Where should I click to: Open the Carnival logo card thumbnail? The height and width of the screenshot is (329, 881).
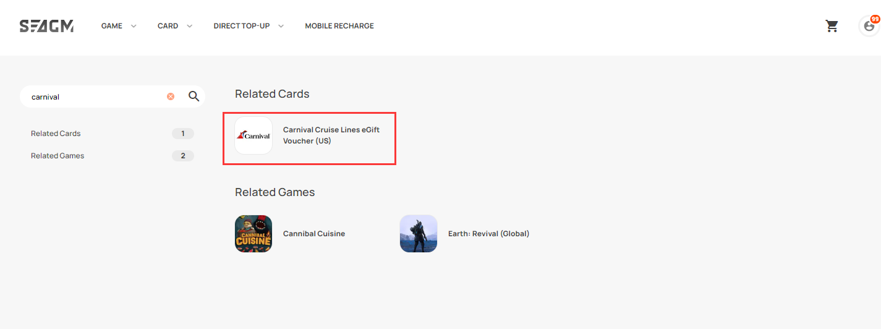click(x=253, y=135)
